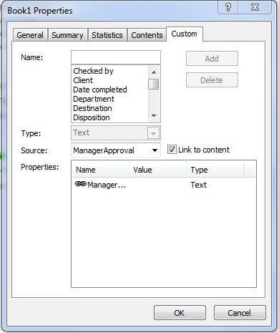Click the name list scroll down arrow

(154, 116)
